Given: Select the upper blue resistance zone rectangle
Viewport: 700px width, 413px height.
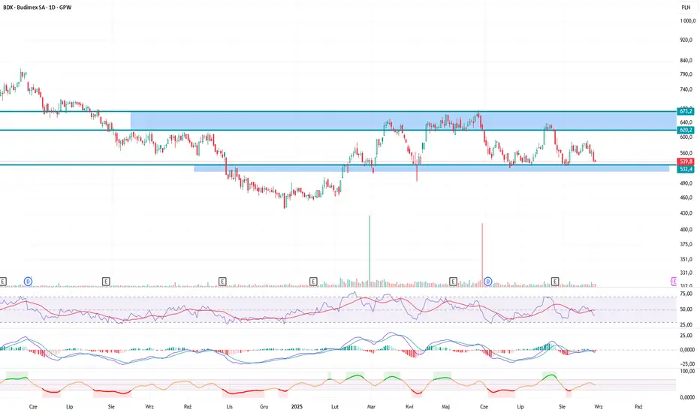Looking at the screenshot, I should click(x=403, y=121).
